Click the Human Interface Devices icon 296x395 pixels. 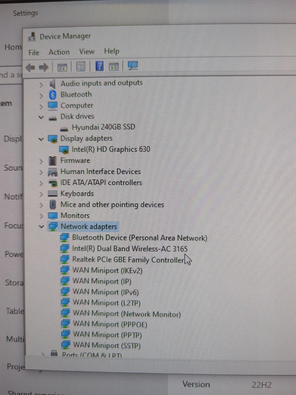[x=53, y=172]
